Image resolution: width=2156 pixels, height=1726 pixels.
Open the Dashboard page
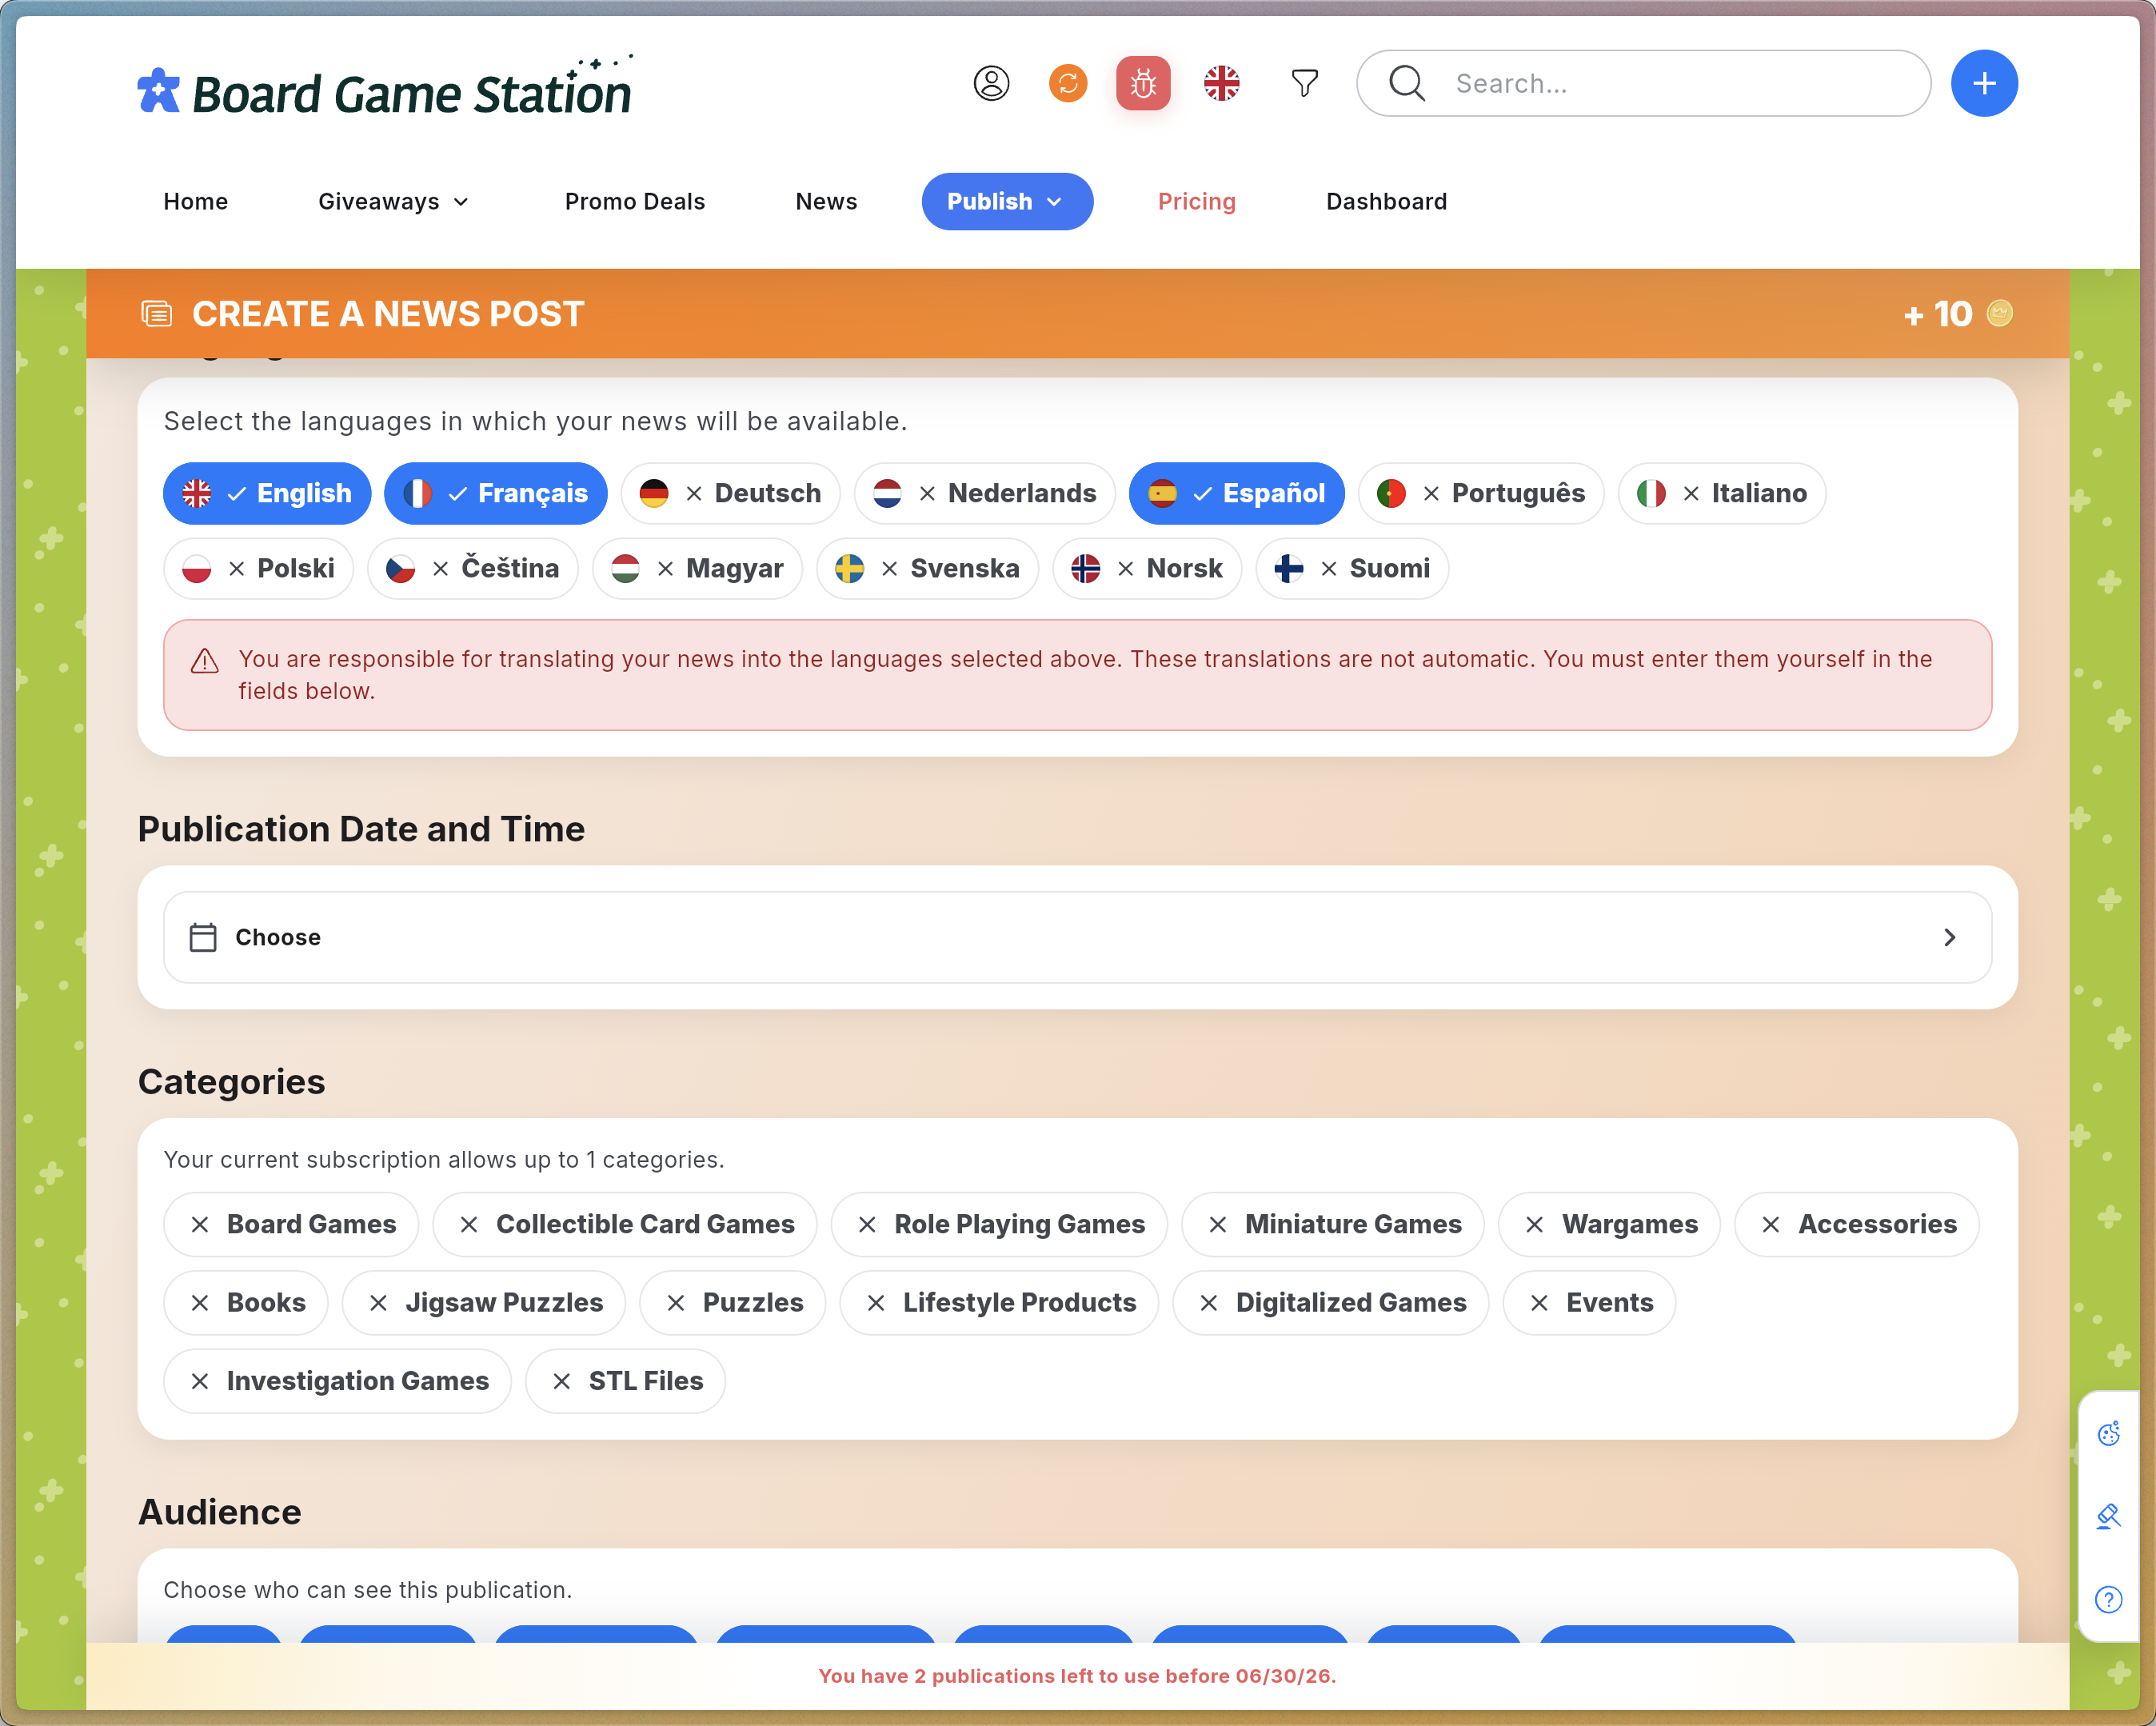click(1386, 201)
